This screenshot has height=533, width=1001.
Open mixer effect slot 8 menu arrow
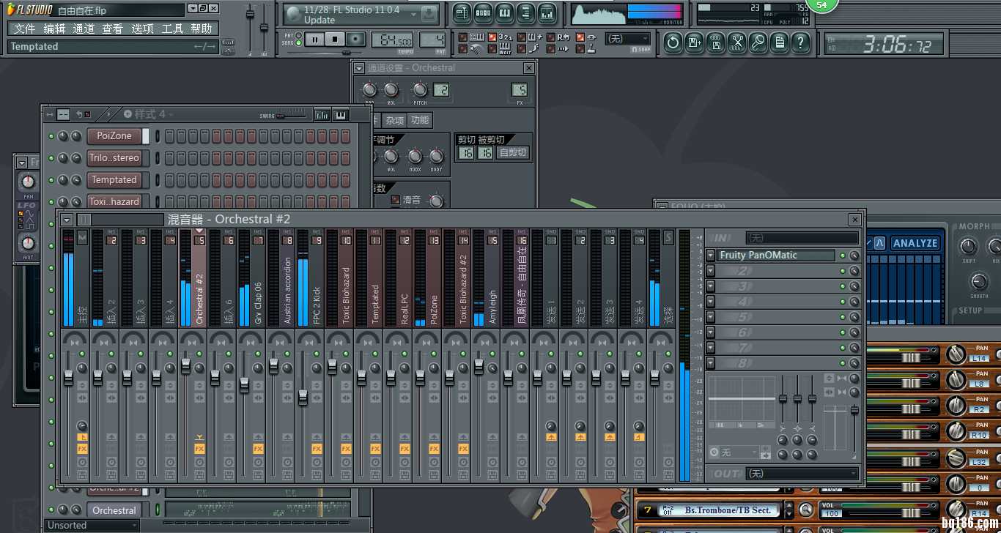click(711, 363)
